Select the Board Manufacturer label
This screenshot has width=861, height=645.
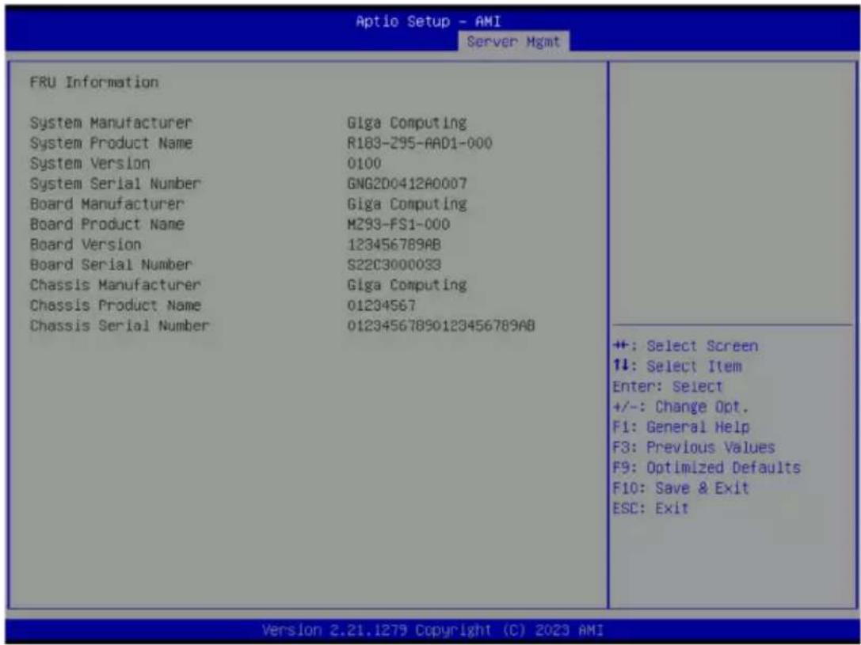pos(106,203)
